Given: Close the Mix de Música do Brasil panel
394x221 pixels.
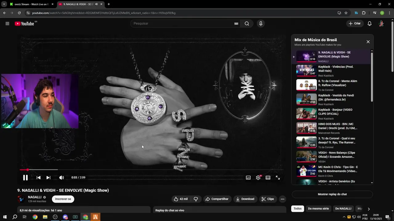Looking at the screenshot, I should [x=368, y=42].
